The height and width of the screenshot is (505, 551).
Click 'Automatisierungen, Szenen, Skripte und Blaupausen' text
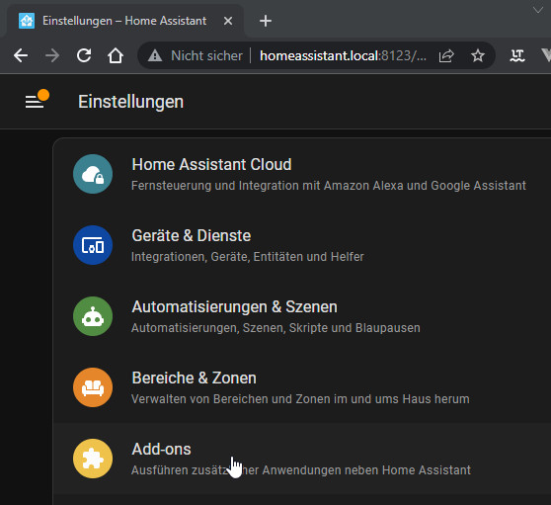275,328
